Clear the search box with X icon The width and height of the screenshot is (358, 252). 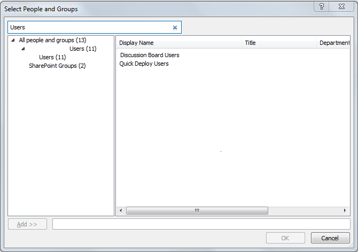pyautogui.click(x=175, y=27)
